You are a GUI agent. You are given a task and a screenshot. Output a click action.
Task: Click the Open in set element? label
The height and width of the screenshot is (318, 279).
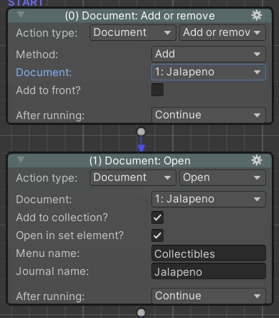point(70,235)
